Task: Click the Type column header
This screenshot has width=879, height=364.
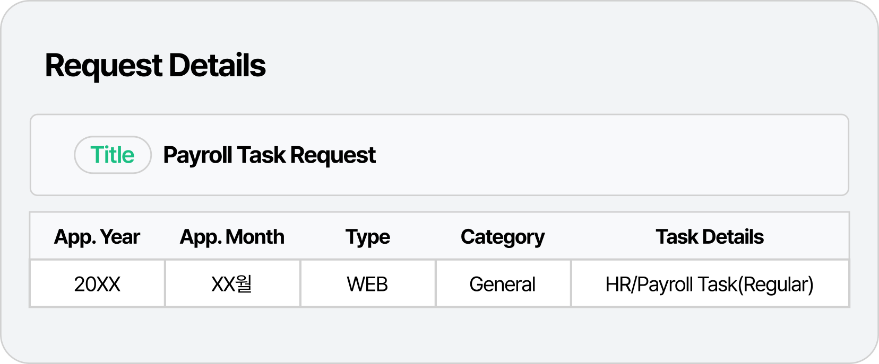Action: point(367,237)
